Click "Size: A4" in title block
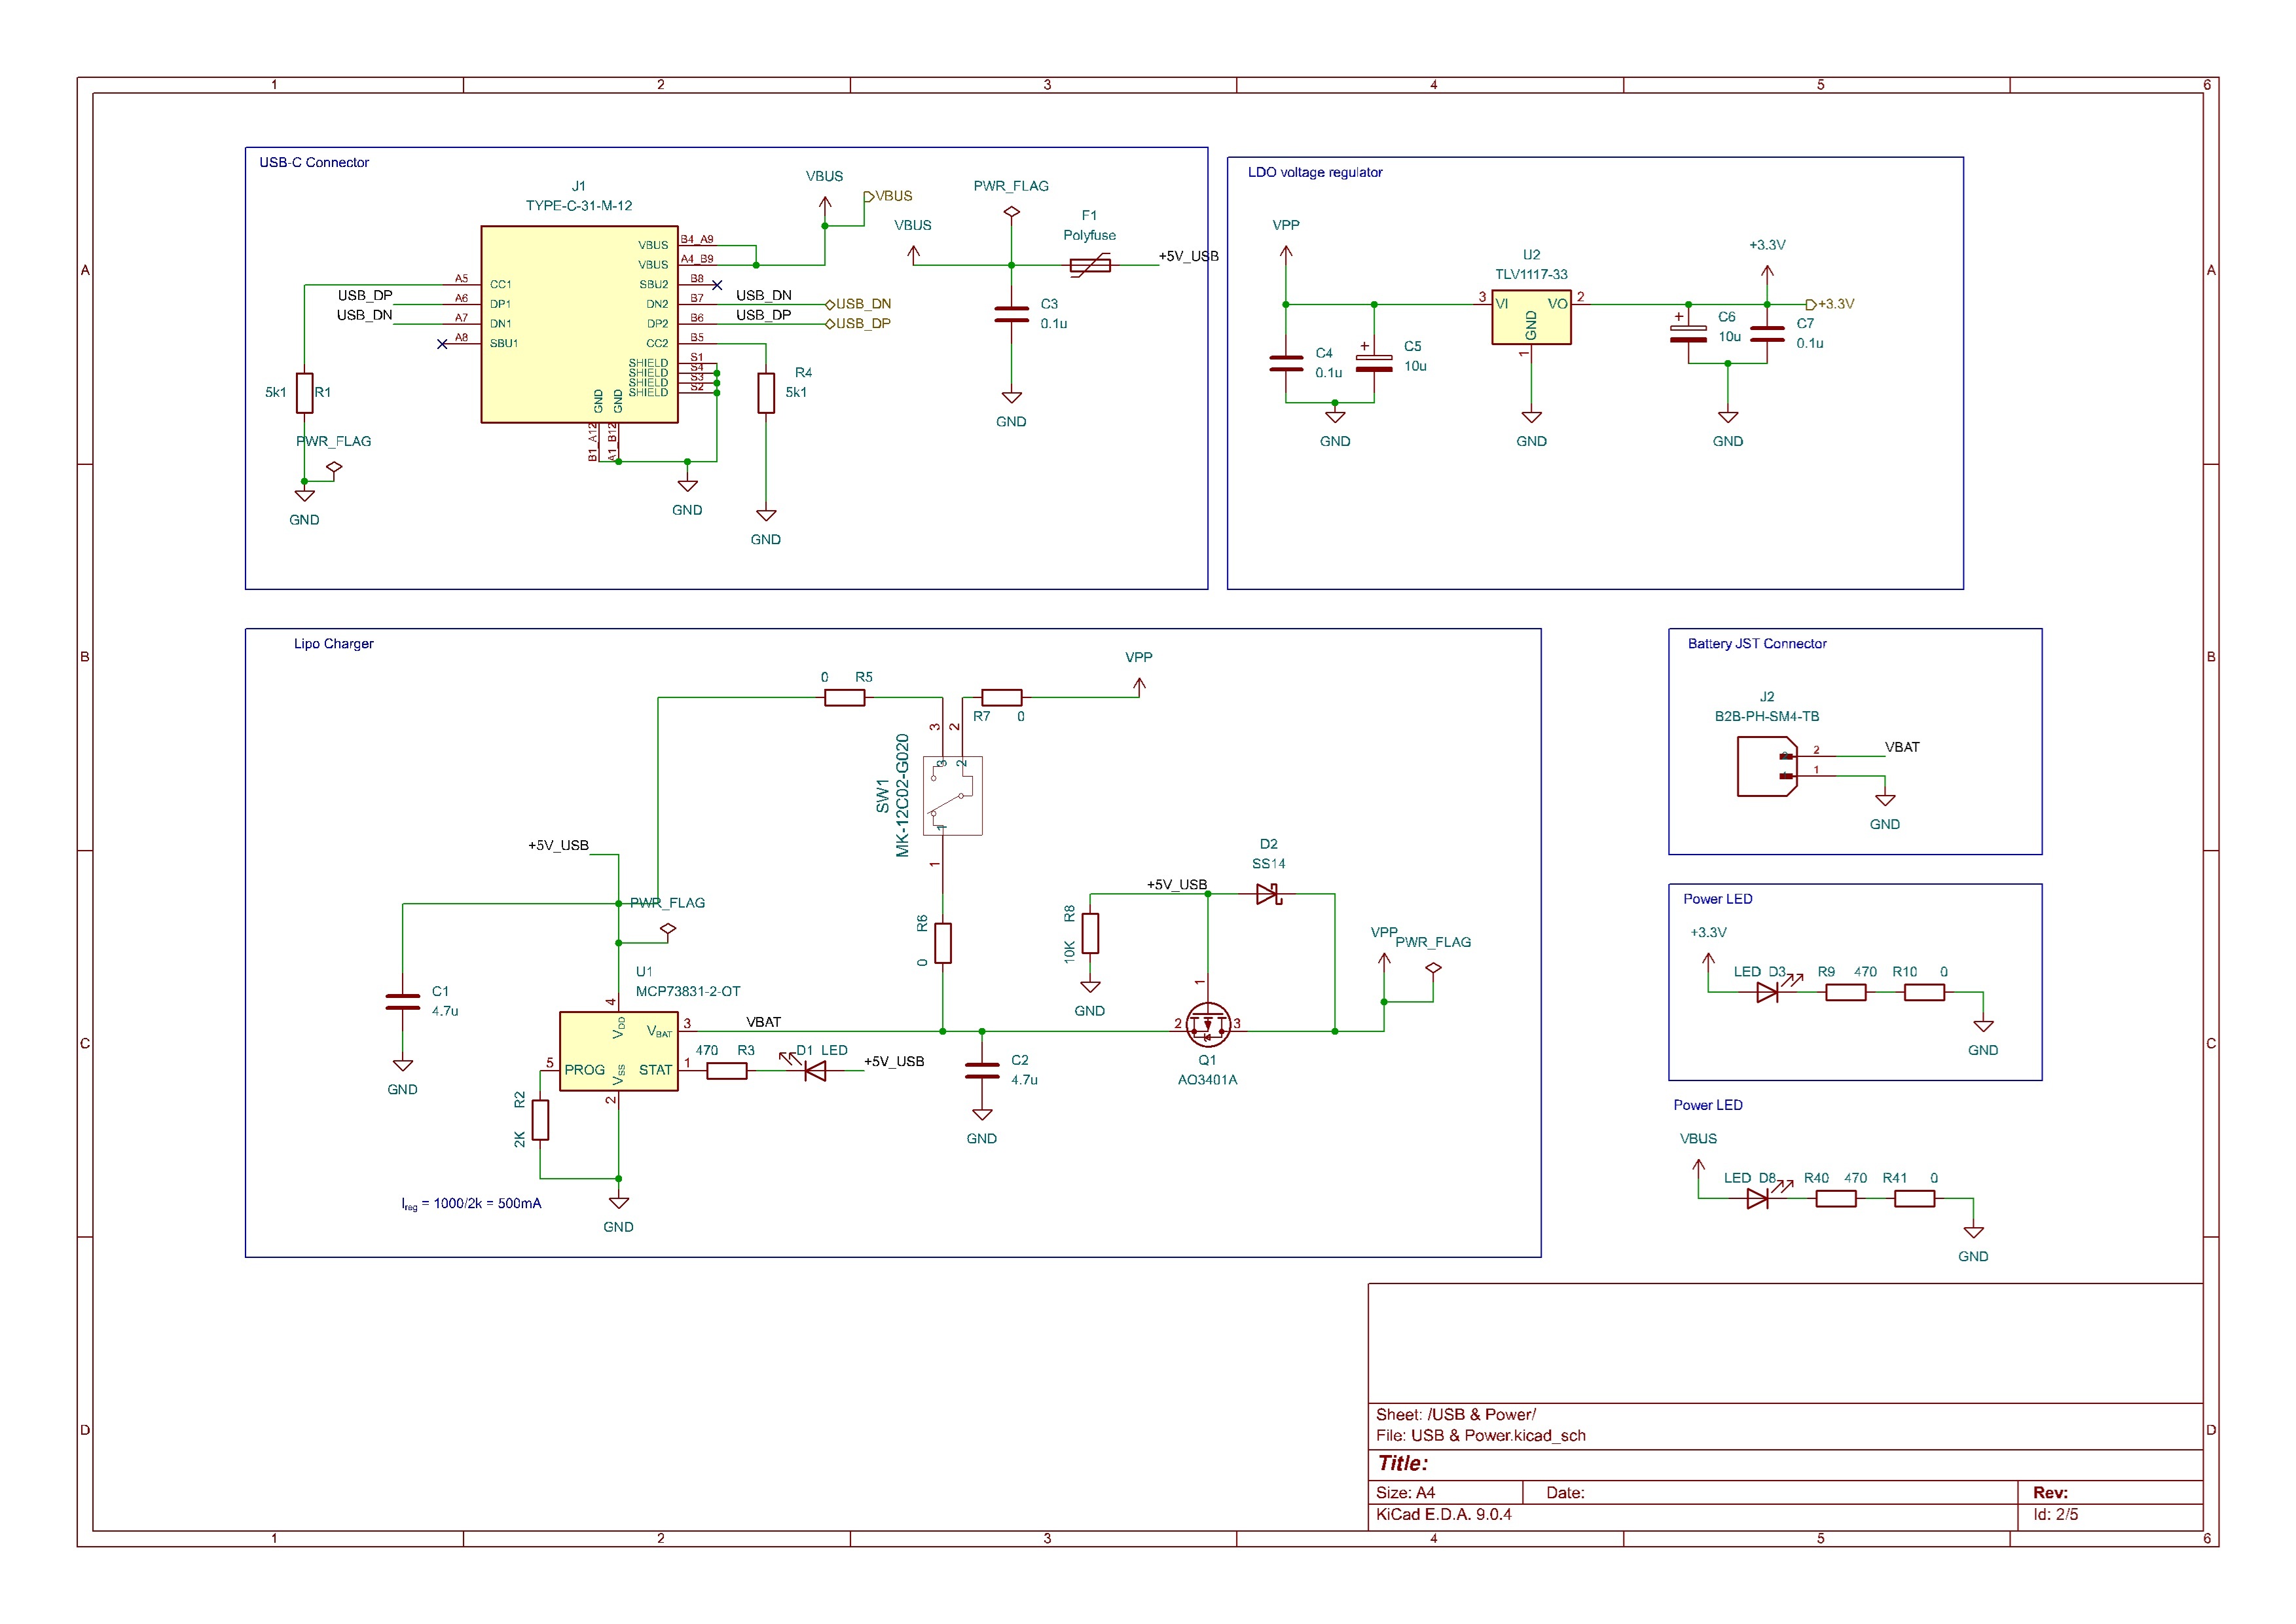 tap(1405, 1493)
